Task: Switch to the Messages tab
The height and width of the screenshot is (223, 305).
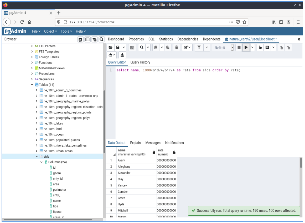Action: 153,143
